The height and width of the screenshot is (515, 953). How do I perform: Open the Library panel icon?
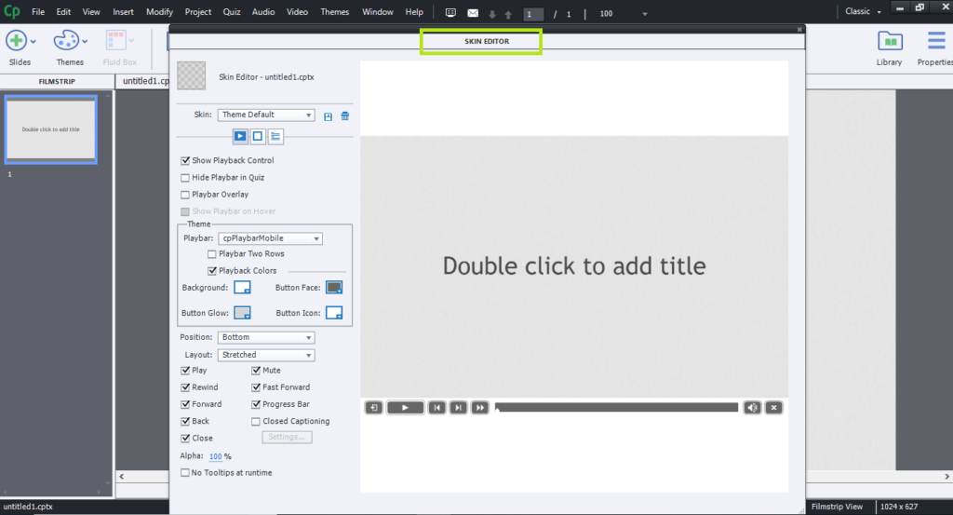click(890, 41)
